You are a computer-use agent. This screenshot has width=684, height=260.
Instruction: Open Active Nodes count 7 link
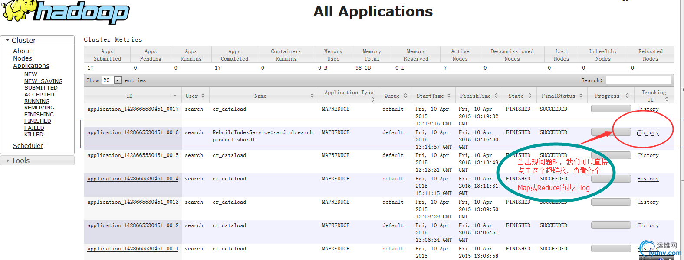point(445,68)
